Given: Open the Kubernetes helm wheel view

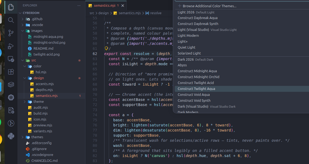Looking at the screenshot, I should [11, 97].
